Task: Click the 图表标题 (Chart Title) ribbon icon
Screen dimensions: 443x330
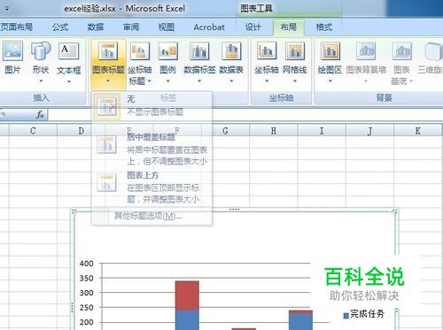Action: [108, 51]
